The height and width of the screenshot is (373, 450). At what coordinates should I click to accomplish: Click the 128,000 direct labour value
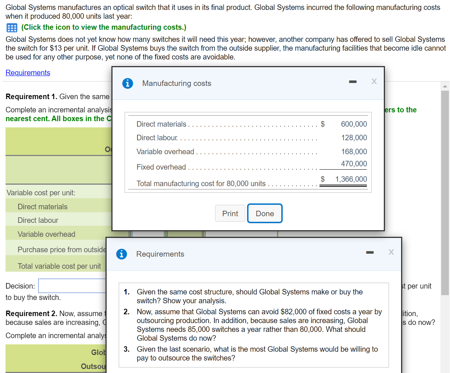pyautogui.click(x=354, y=138)
